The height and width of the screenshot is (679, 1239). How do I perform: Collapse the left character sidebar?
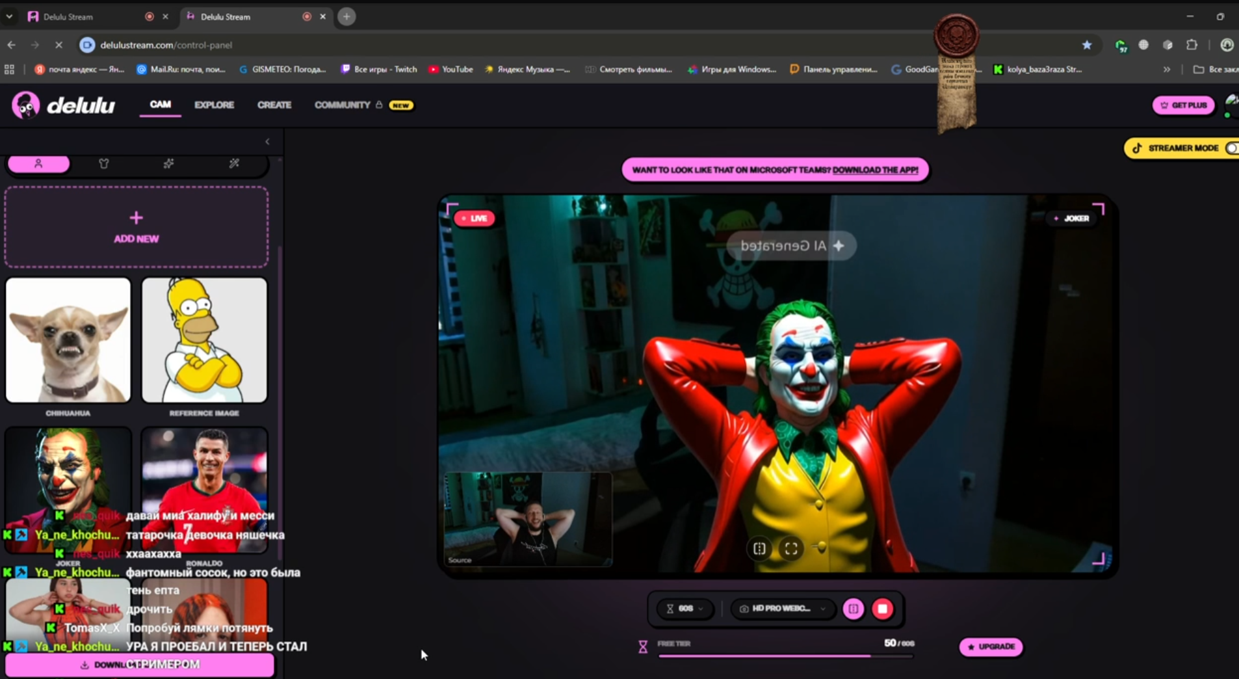coord(267,141)
